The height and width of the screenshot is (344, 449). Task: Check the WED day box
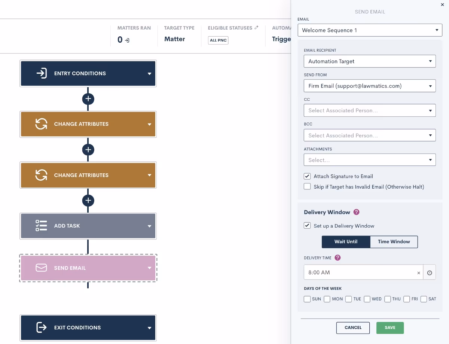(x=367, y=299)
